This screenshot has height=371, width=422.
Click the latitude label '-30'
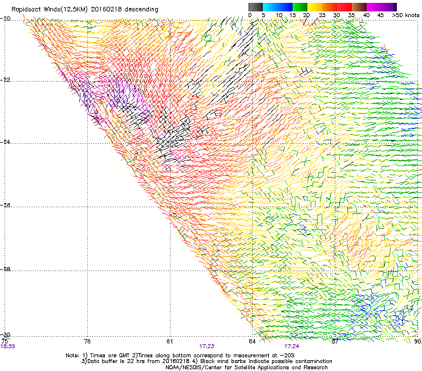(5, 334)
